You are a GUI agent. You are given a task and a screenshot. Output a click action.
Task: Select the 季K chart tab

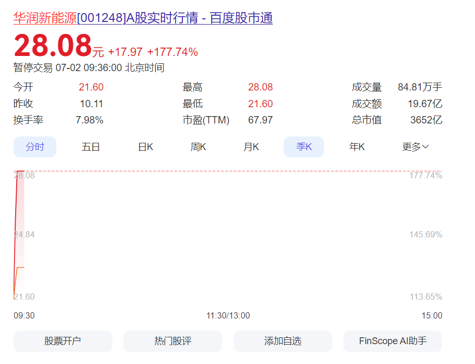pos(304,147)
